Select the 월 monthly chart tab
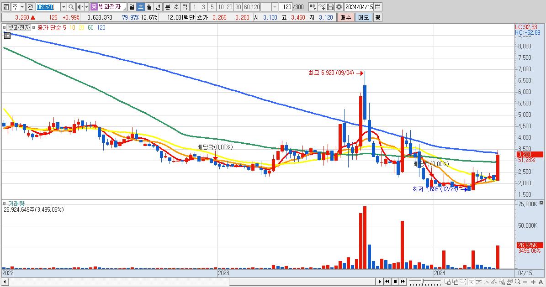The image size is (546, 287). 149,6
